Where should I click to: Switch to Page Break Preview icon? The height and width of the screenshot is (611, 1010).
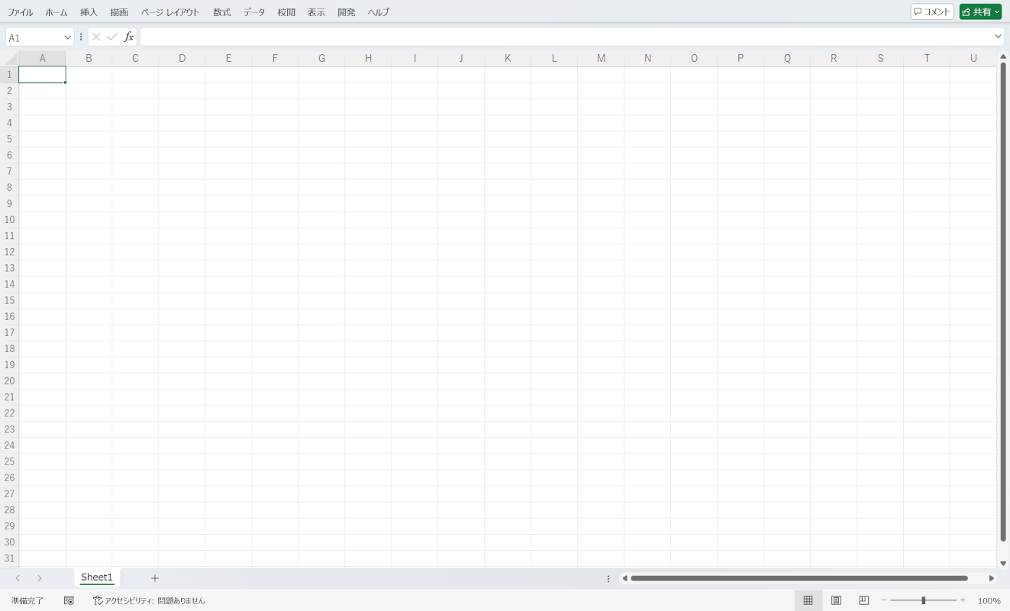864,600
